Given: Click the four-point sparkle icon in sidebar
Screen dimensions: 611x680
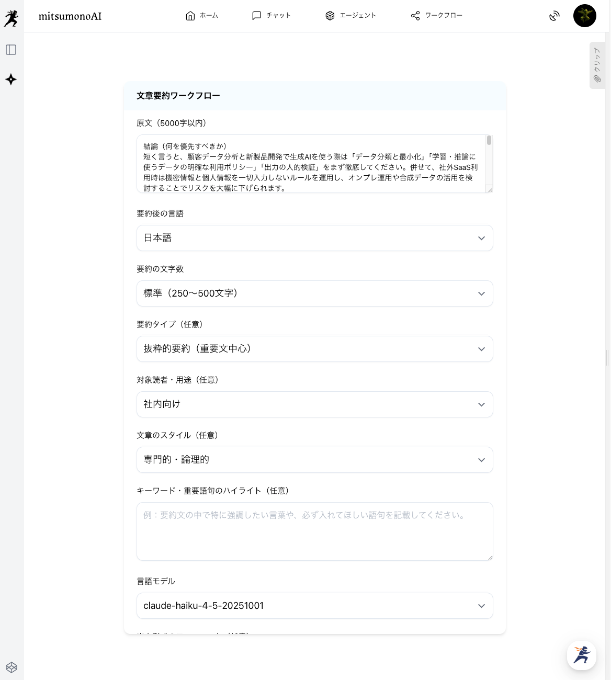Looking at the screenshot, I should [11, 80].
